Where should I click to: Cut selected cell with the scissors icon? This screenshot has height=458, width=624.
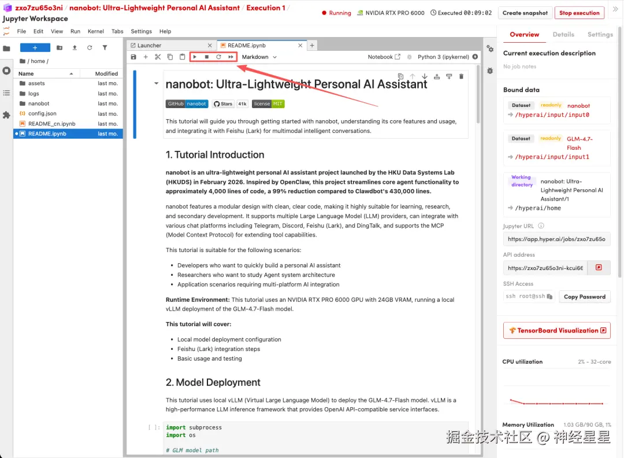[x=158, y=57]
